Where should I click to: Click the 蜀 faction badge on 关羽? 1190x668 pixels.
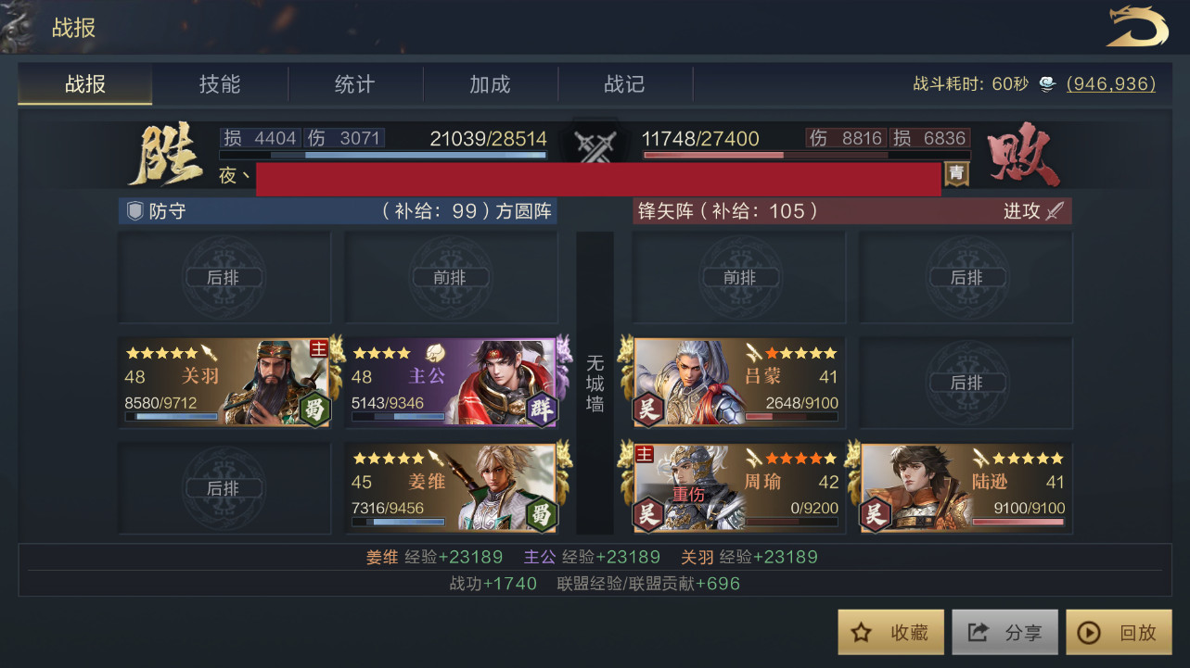tap(315, 409)
